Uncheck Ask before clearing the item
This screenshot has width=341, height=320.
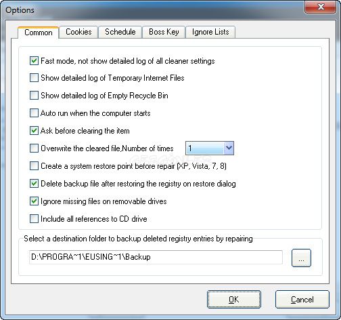click(x=34, y=131)
